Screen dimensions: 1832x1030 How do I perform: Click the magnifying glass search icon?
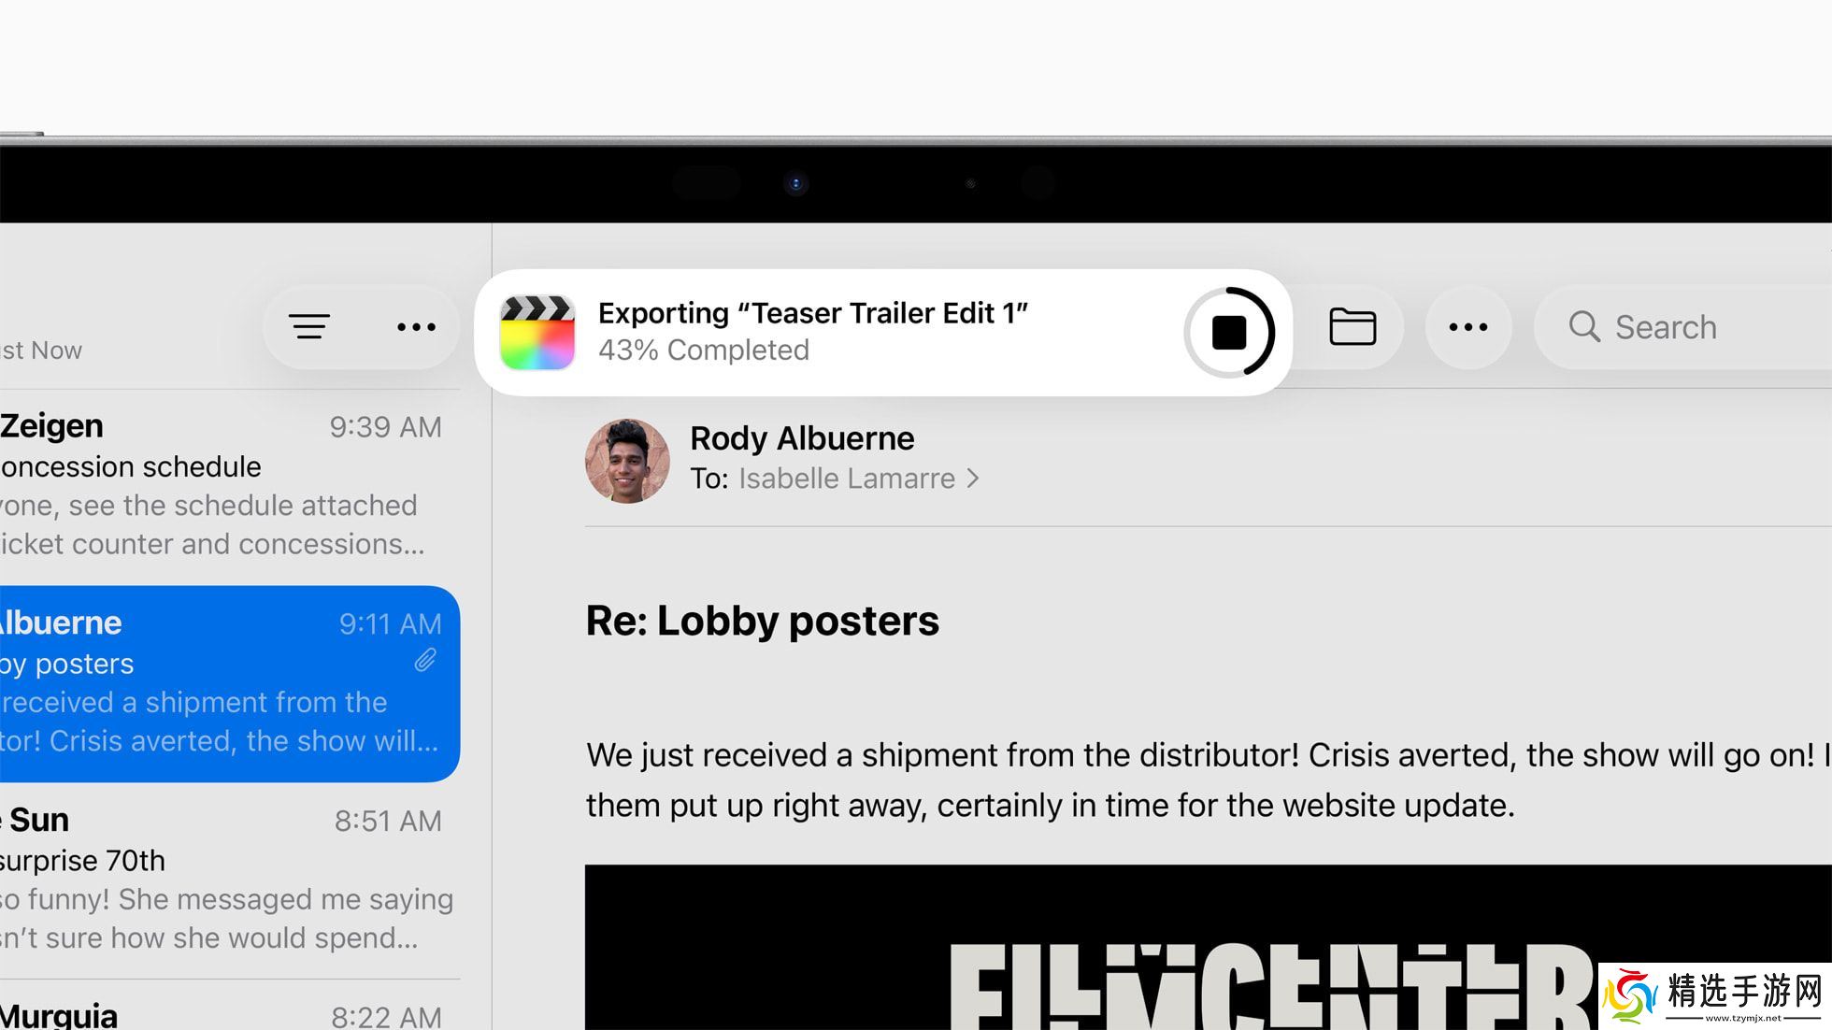(1584, 327)
